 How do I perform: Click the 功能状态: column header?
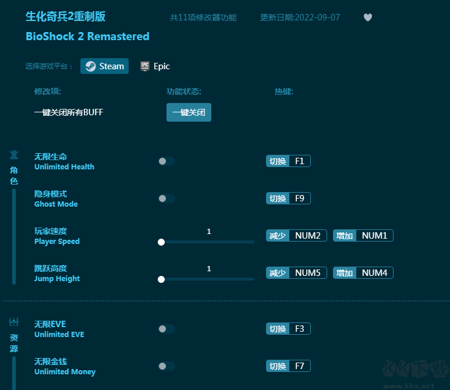click(x=184, y=91)
